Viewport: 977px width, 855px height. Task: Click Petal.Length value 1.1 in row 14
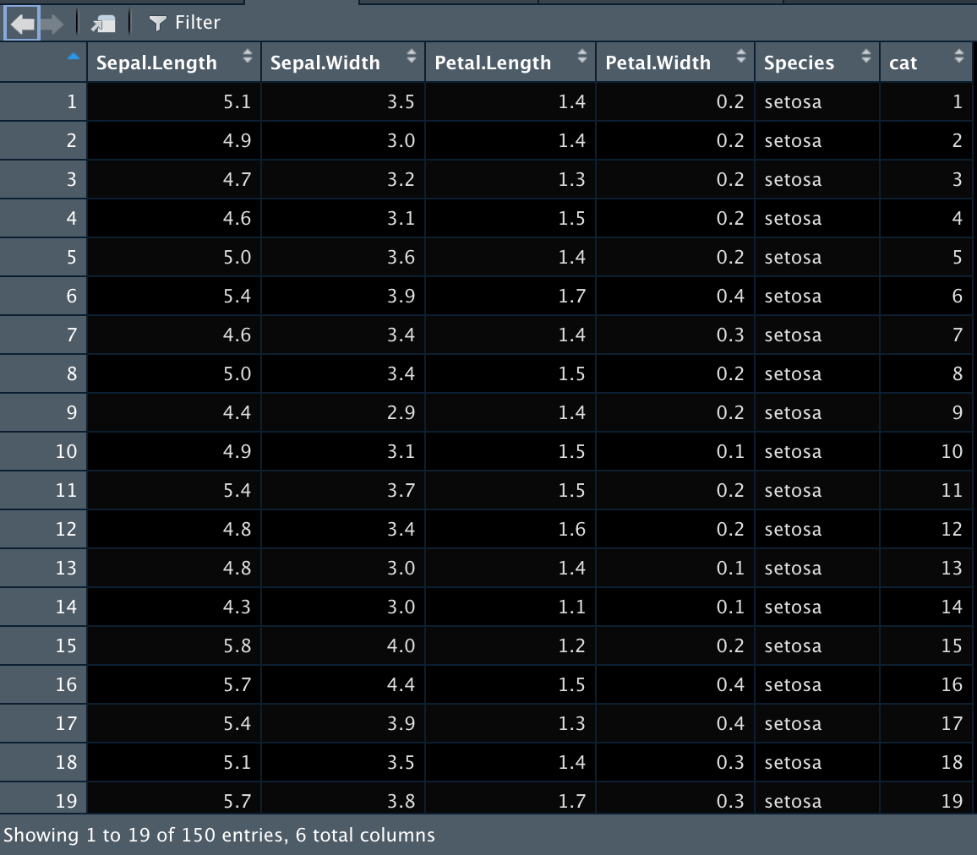pyautogui.click(x=571, y=607)
